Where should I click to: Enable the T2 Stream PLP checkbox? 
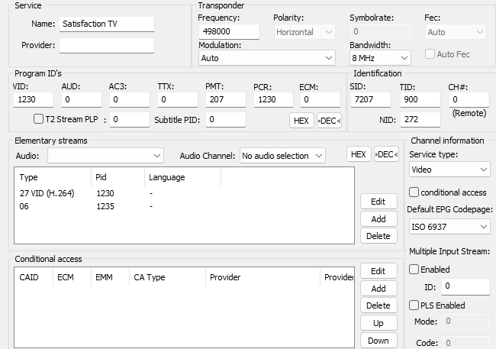(38, 119)
